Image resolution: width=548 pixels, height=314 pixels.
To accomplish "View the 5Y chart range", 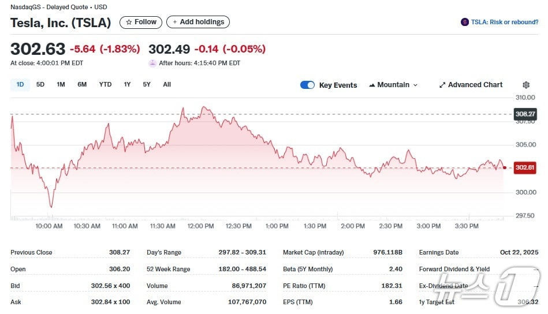I will click(x=147, y=84).
